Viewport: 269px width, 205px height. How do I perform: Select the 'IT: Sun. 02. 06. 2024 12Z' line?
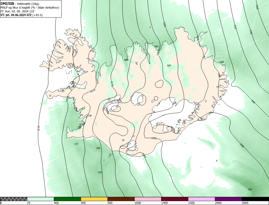click(17, 11)
